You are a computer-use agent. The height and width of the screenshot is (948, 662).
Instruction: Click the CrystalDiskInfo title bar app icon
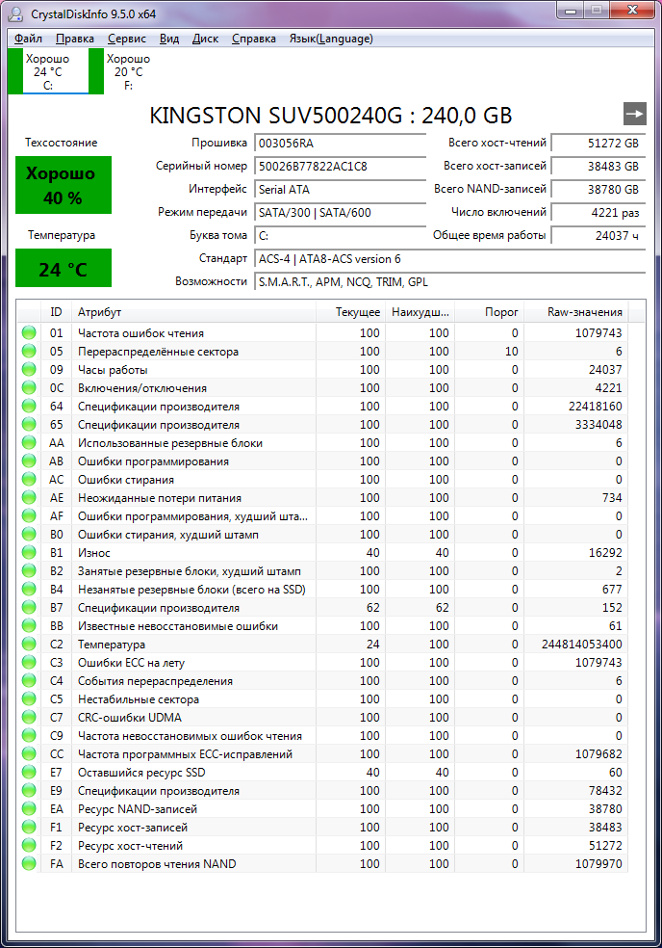click(x=16, y=13)
